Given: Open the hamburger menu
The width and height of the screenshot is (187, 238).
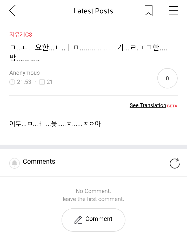Looking at the screenshot, I should click(173, 11).
